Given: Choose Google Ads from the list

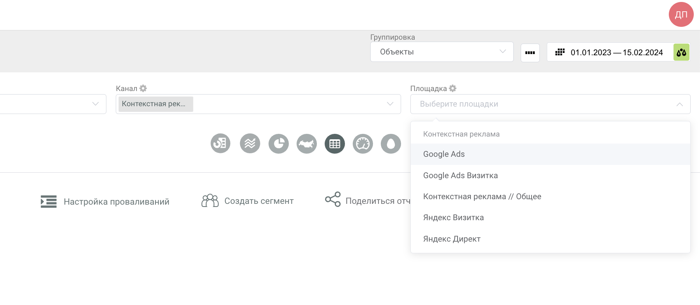Looking at the screenshot, I should [444, 154].
